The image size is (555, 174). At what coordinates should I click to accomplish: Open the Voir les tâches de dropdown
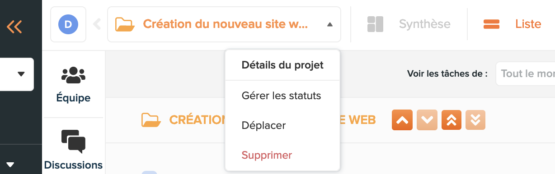(525, 73)
